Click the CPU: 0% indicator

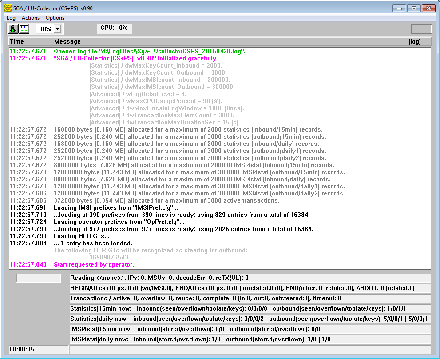pyautogui.click(x=114, y=28)
